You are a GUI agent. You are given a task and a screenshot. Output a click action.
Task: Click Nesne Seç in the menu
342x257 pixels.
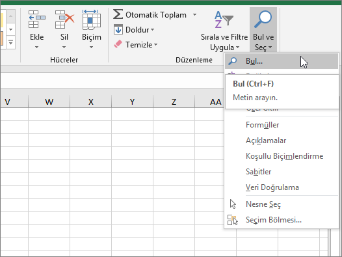[x=263, y=204]
